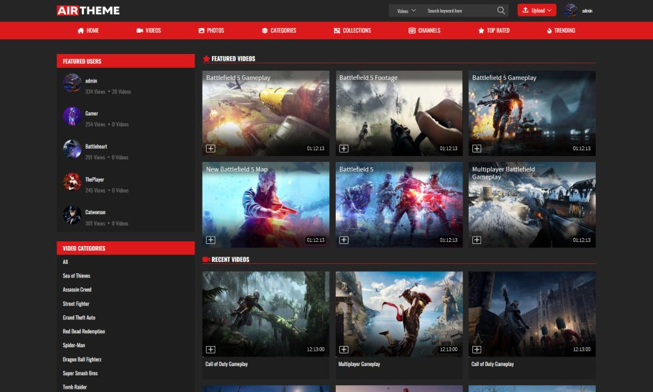
Task: Select the Street Fighter category
Action: (76, 304)
